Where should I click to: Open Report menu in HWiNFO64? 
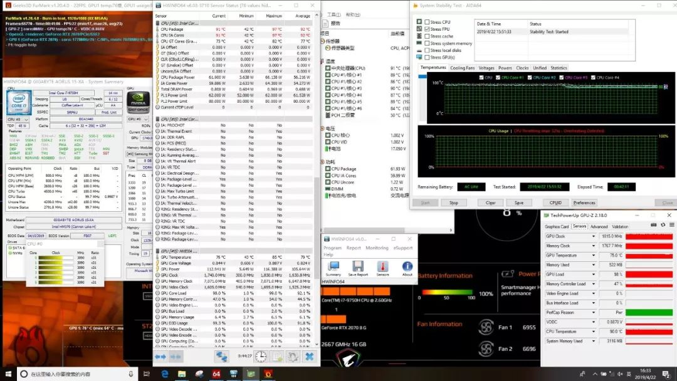click(x=354, y=248)
